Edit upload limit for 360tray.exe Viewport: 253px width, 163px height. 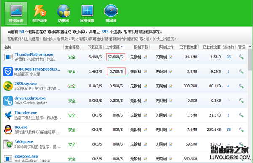click(171, 86)
